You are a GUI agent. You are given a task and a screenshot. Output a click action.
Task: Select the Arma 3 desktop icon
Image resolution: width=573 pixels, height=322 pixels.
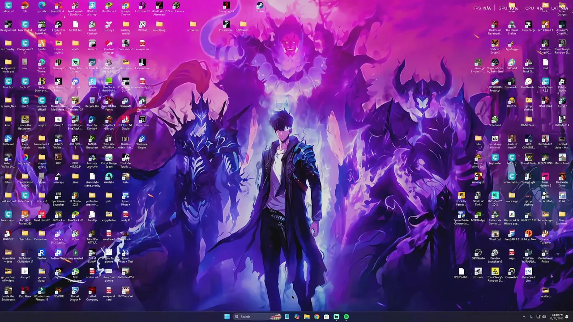click(x=92, y=45)
